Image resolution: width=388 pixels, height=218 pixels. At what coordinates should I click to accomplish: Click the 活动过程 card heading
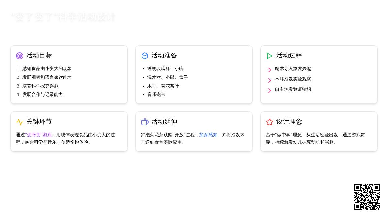click(289, 56)
